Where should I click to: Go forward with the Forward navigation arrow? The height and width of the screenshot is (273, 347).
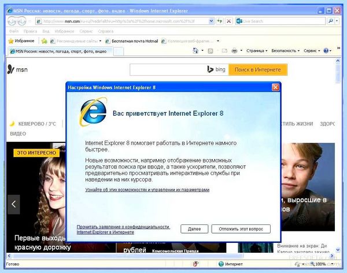pos(22,21)
